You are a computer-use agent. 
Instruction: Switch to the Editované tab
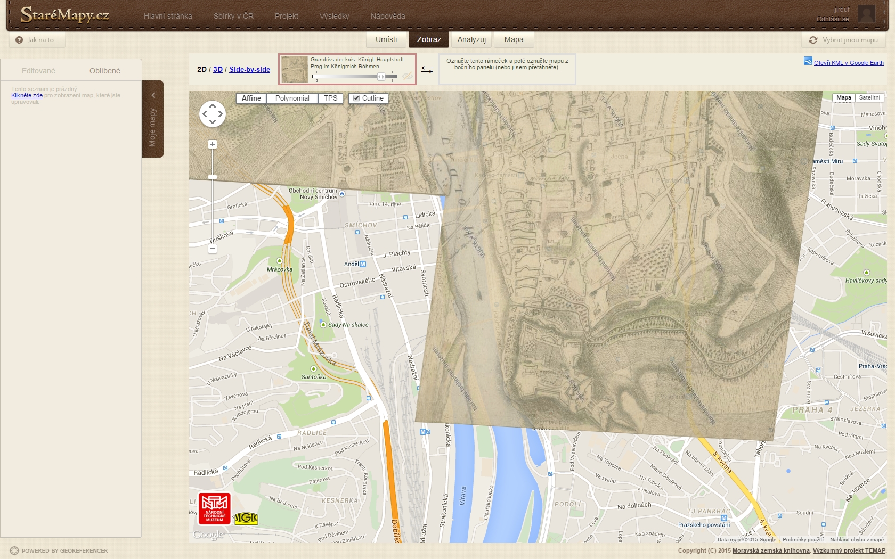[x=38, y=71]
